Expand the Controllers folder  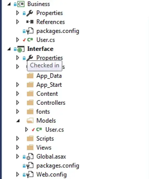pos(18,103)
